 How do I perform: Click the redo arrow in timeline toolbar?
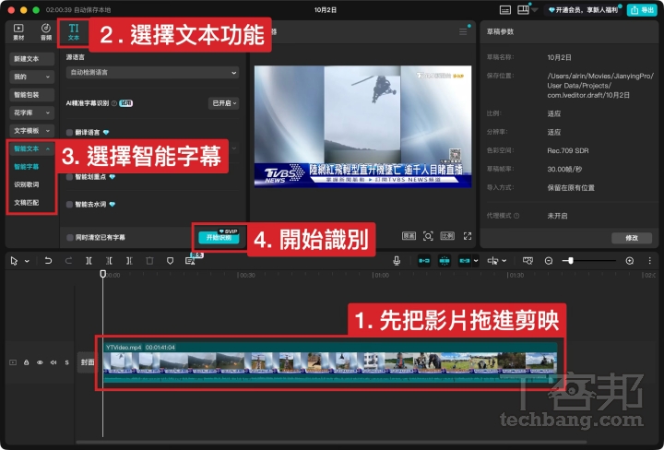click(x=68, y=261)
